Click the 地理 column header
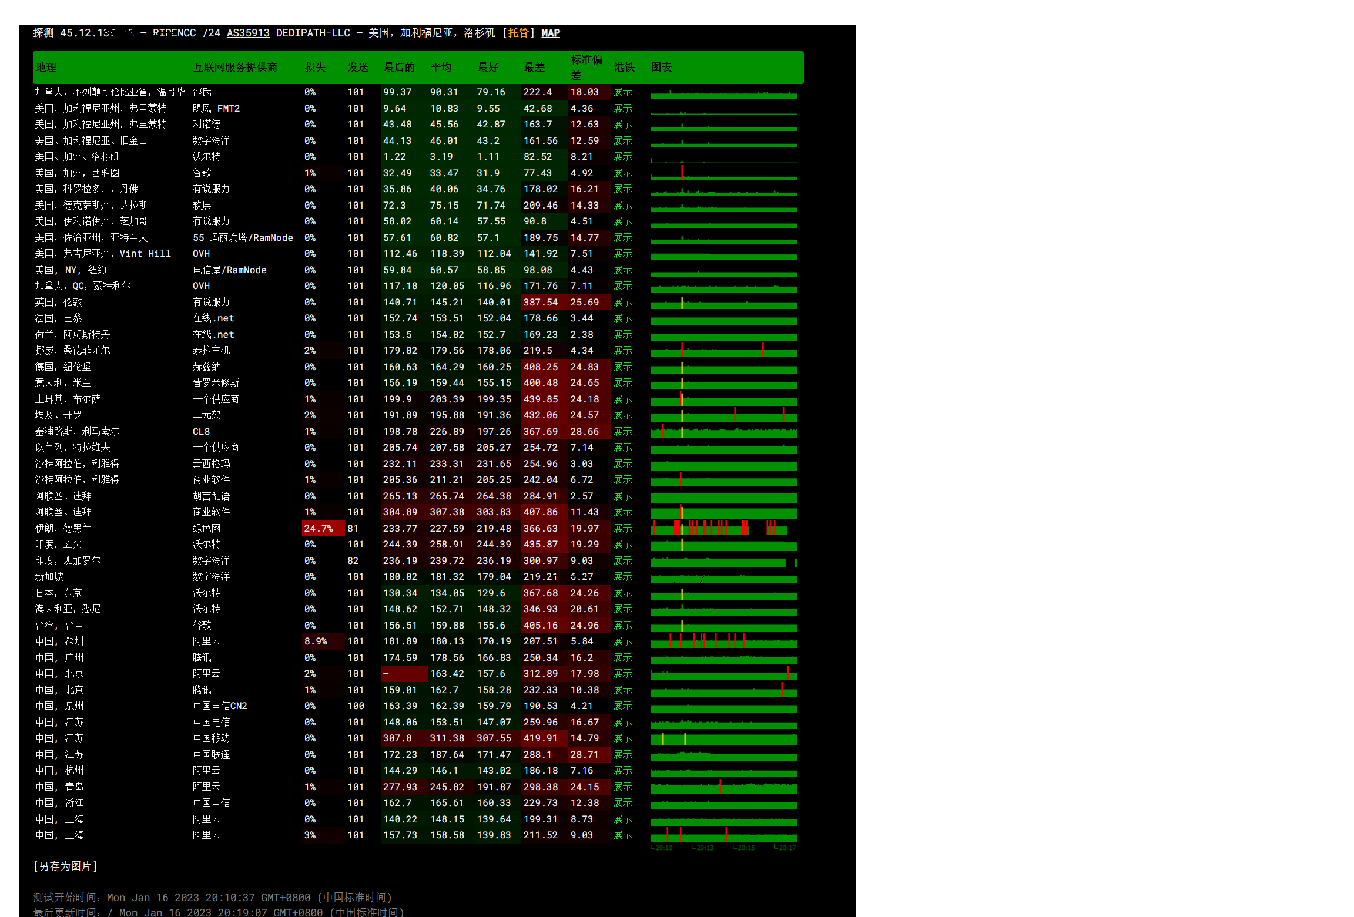 (x=46, y=68)
